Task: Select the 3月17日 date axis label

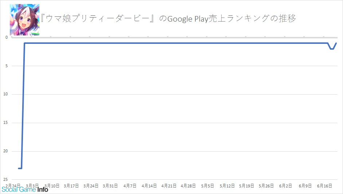Action: click(x=71, y=186)
